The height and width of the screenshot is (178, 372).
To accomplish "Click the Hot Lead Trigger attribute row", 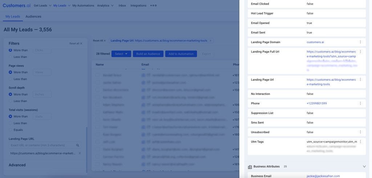I will click(x=307, y=13).
